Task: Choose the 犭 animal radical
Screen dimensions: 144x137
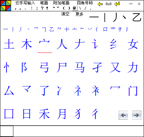Action: click(x=78, y=114)
